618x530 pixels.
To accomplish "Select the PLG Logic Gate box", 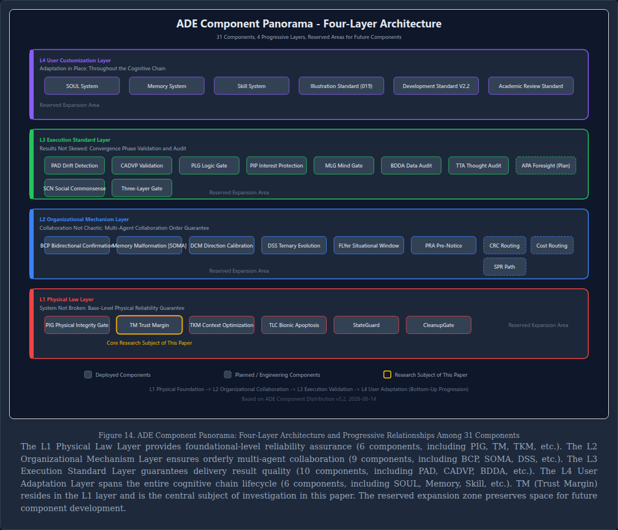I will coord(209,165).
